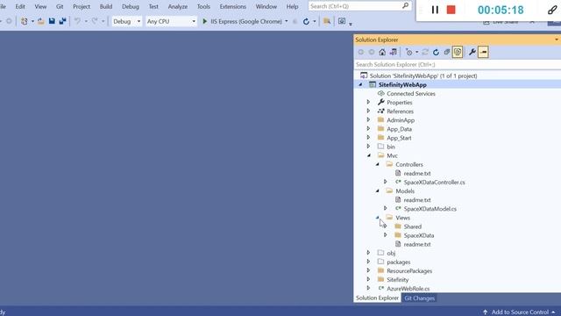Click the Redo toolbar icon
This screenshot has width=561, height=316.
click(95, 21)
